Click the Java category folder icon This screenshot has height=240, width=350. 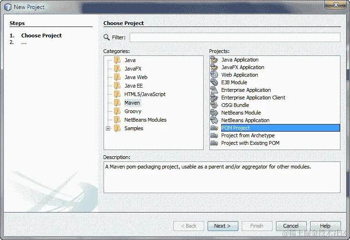[x=117, y=60]
